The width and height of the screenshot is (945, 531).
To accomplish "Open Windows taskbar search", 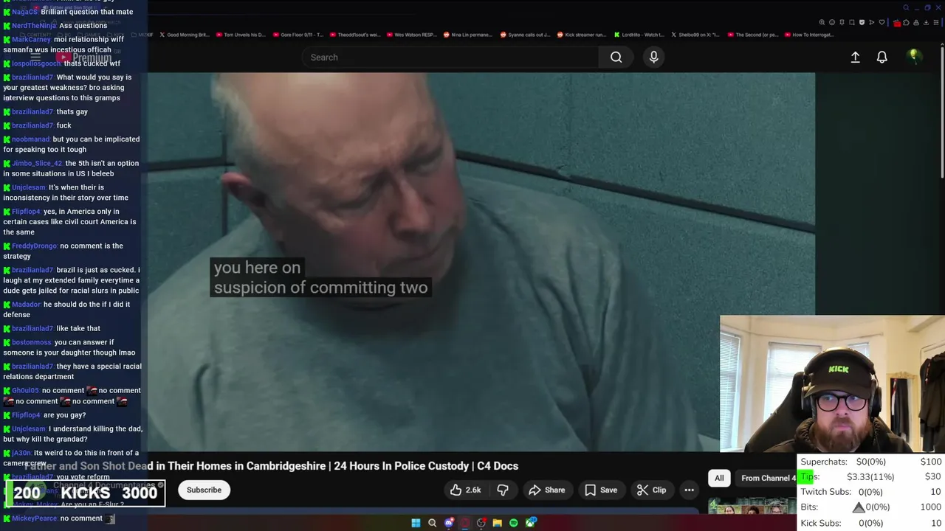I will click(x=433, y=523).
